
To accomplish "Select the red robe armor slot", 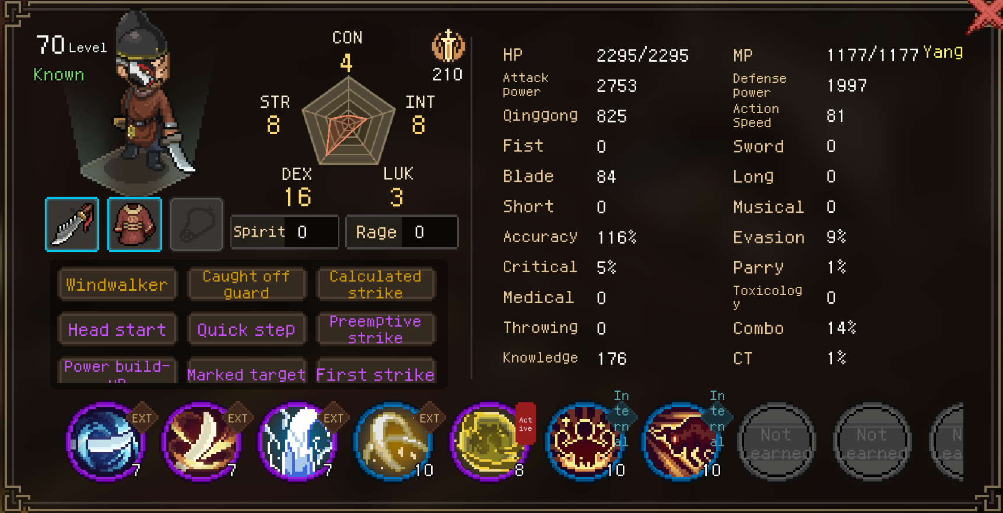I will point(135,224).
